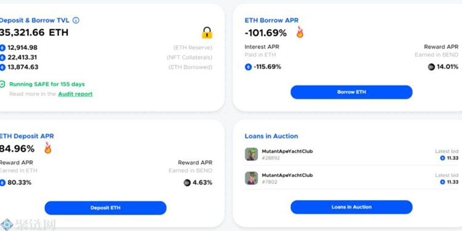This screenshot has width=462, height=231.
Task: Click the 35,321.66 ETH total value
Action: pyautogui.click(x=34, y=32)
